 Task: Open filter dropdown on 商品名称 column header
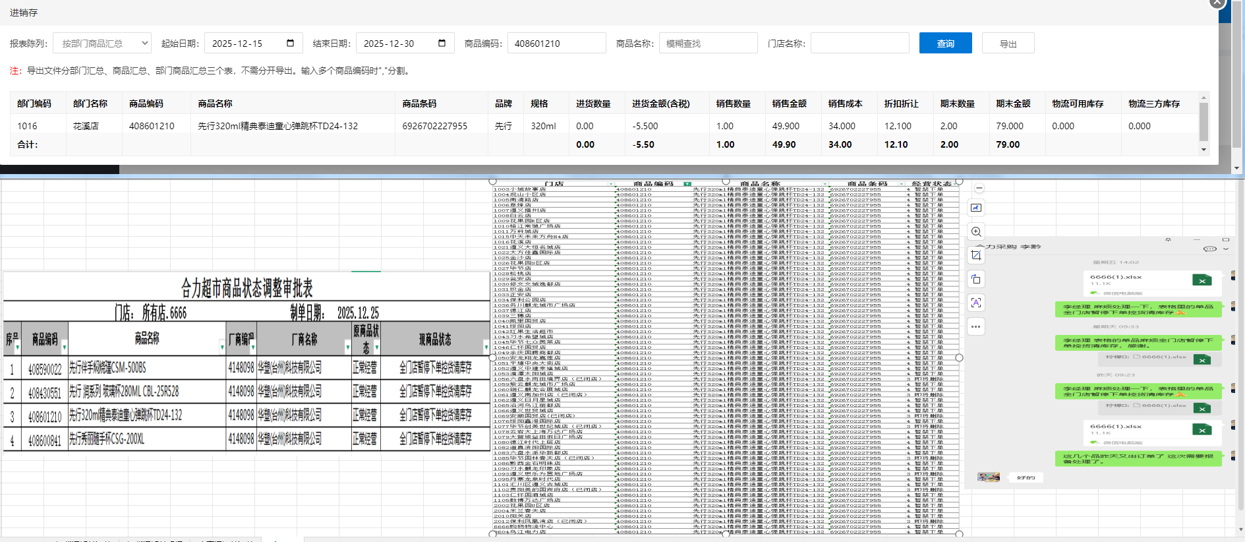click(x=221, y=347)
